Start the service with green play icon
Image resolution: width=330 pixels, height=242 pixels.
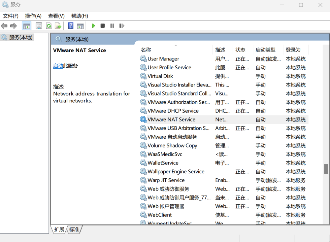[93, 26]
